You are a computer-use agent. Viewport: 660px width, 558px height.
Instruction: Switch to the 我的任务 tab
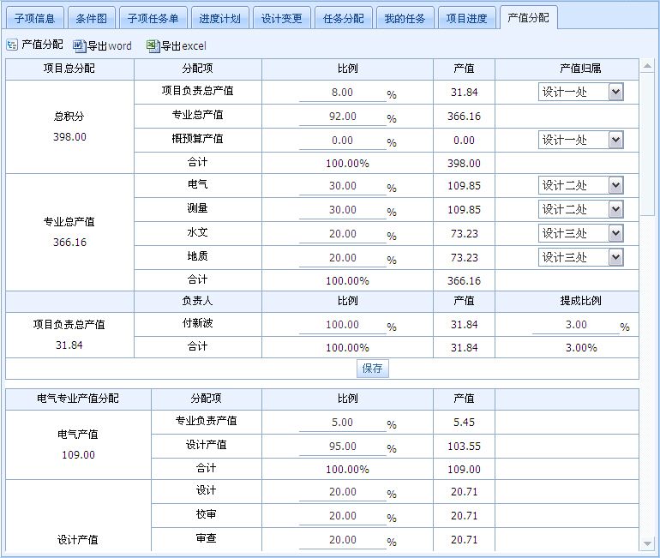click(405, 18)
